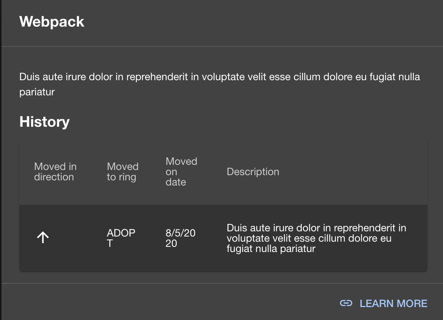Viewport: 443px width, 320px height.
Task: Select the 8/5/2020 date cell
Action: coord(180,238)
